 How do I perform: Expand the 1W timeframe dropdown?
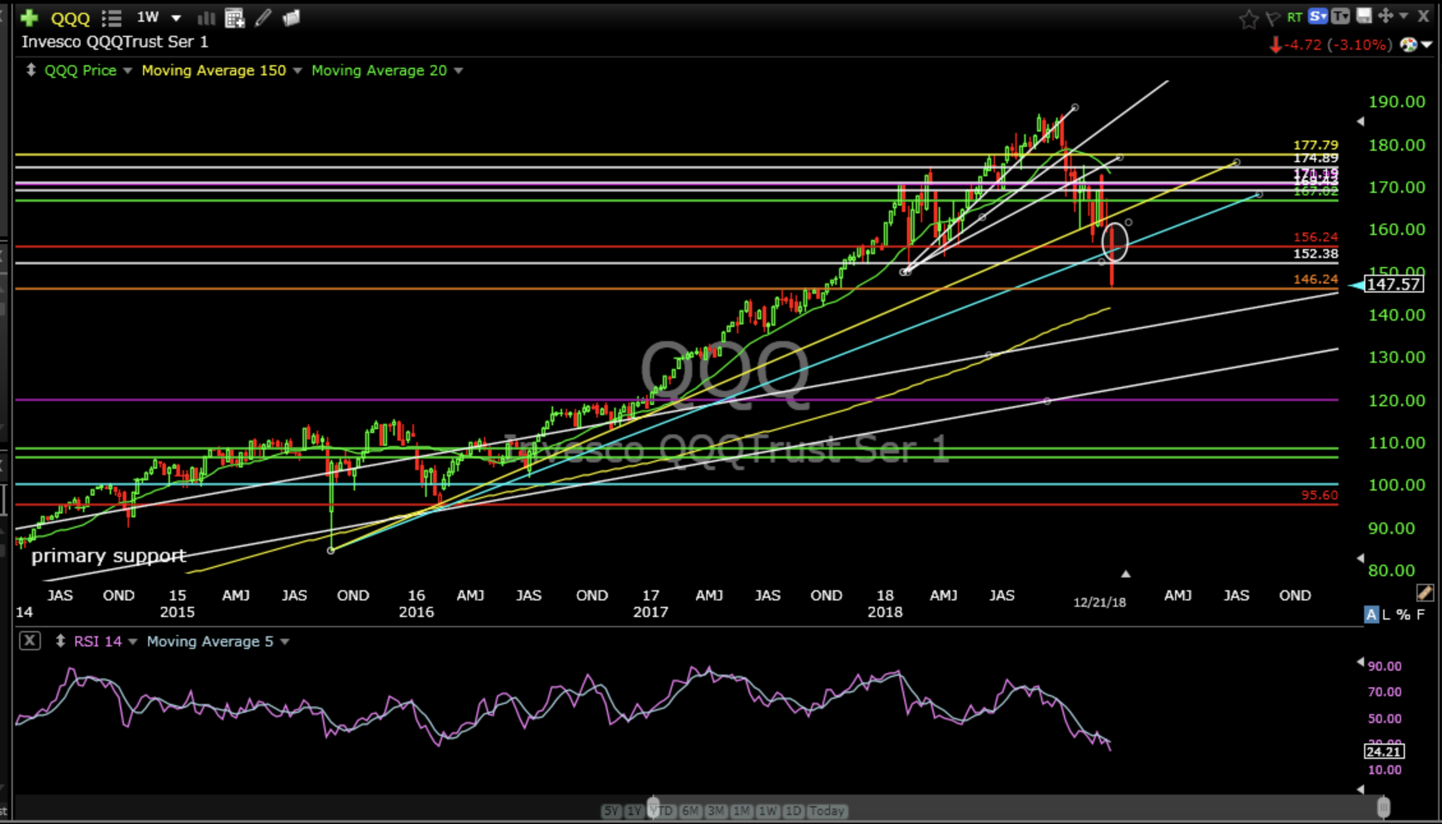(176, 18)
